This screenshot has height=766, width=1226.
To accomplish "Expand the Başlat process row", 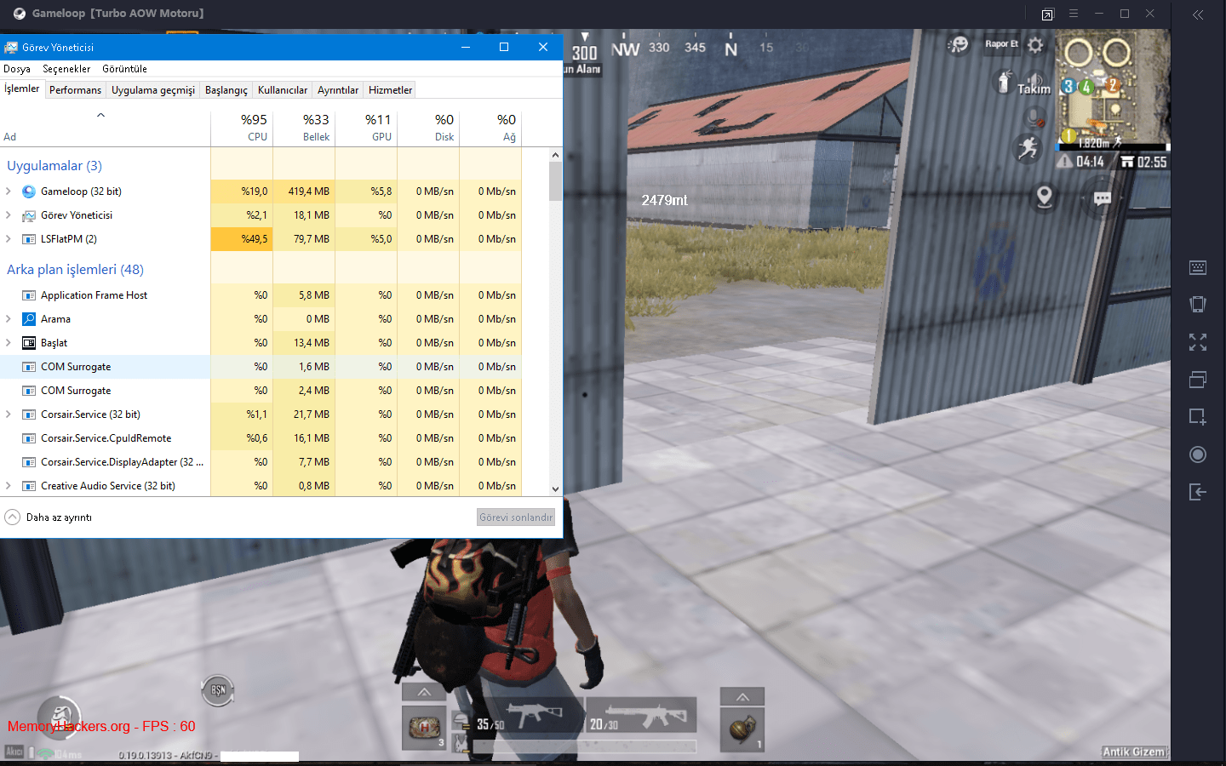I will pyautogui.click(x=9, y=343).
